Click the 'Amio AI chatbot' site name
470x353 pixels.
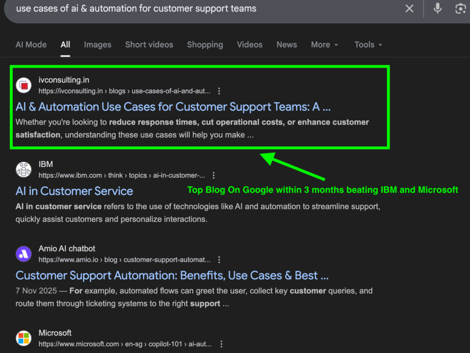click(67, 249)
